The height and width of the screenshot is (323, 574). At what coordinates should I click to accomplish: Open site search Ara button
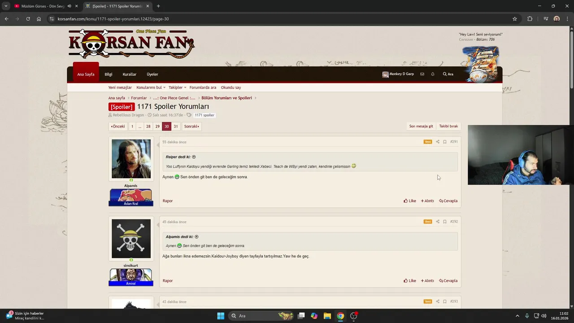[x=448, y=74]
